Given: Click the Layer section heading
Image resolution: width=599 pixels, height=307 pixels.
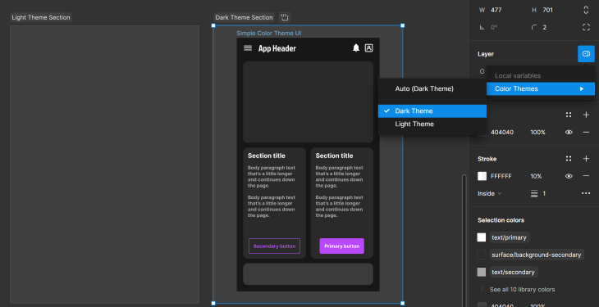Looking at the screenshot, I should click(x=486, y=54).
